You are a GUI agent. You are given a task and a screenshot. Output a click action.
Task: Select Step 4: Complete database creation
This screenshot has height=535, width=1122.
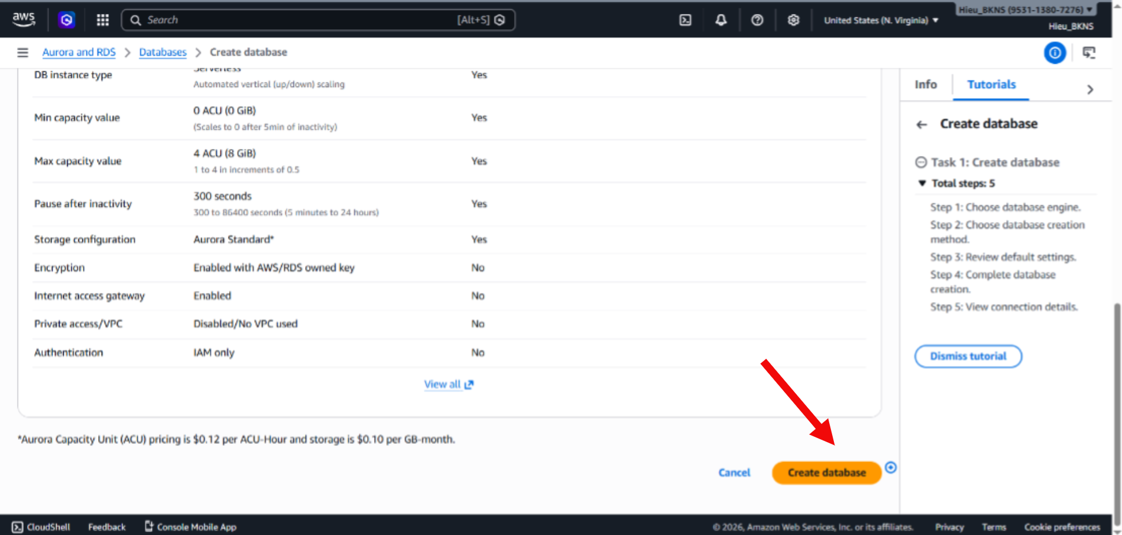click(993, 282)
